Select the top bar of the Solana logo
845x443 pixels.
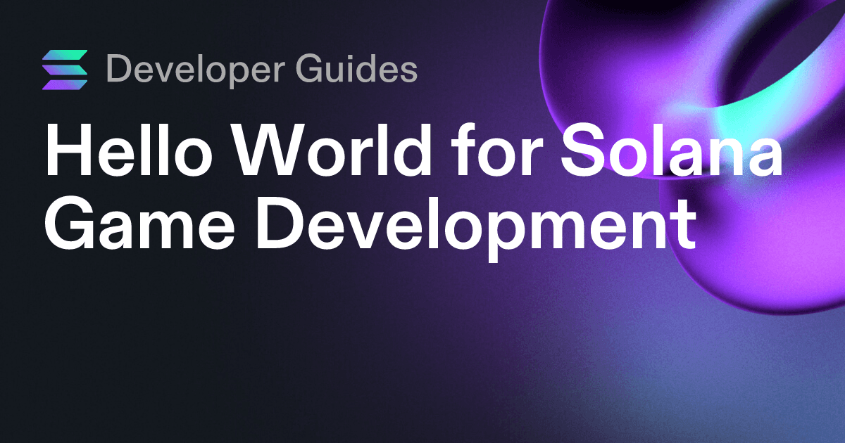click(x=63, y=54)
